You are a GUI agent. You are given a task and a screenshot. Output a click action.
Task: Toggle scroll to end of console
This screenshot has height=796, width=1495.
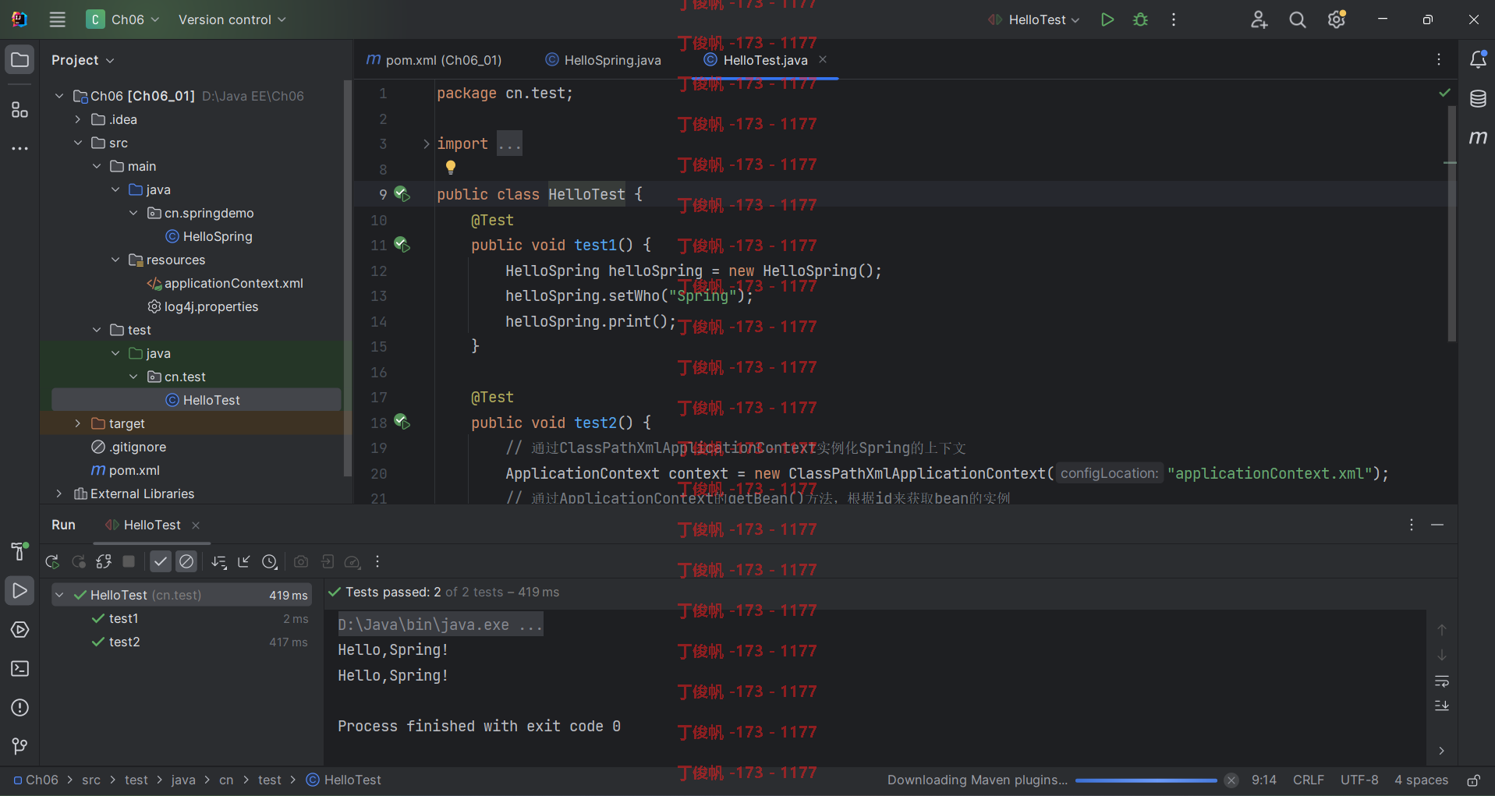[x=1442, y=706]
